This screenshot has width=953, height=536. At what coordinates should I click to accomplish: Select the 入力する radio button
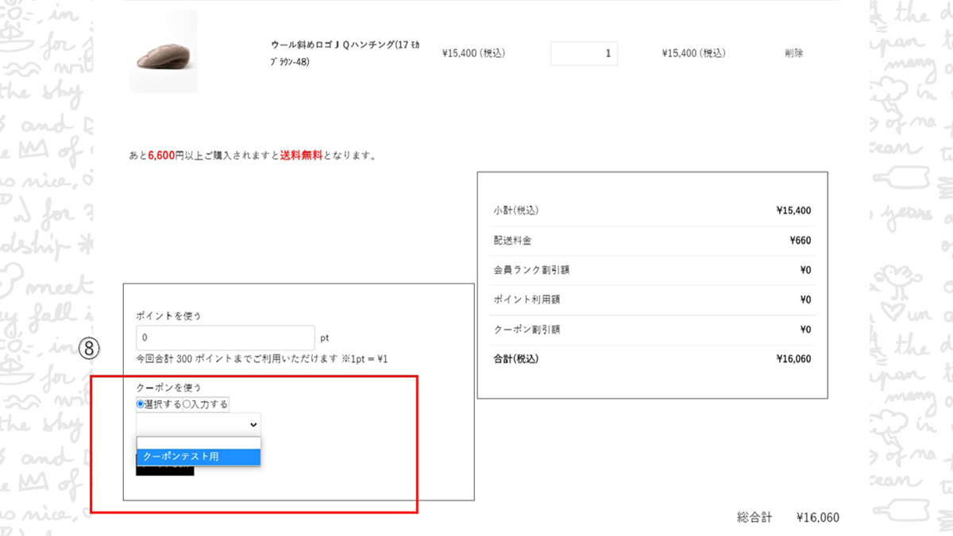click(x=187, y=404)
